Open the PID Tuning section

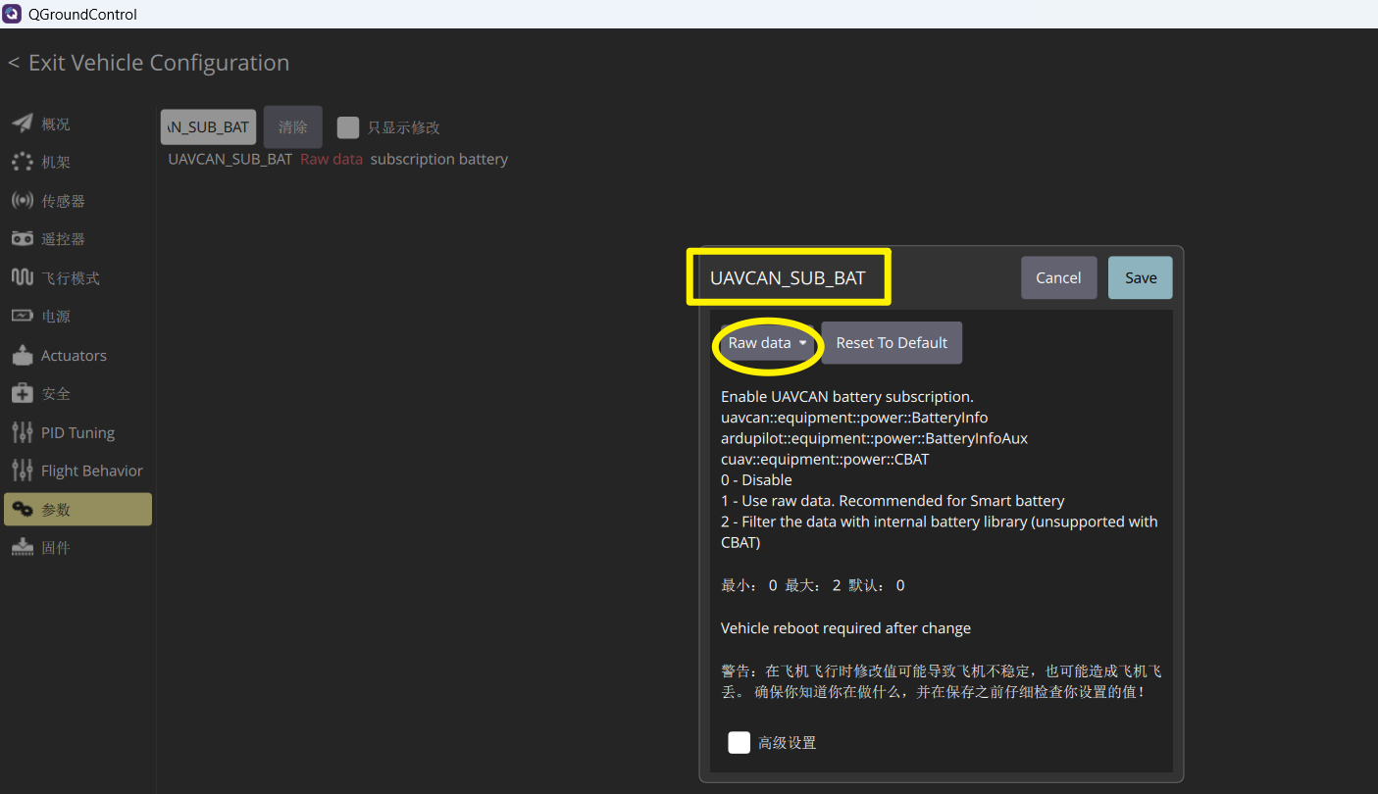(77, 432)
